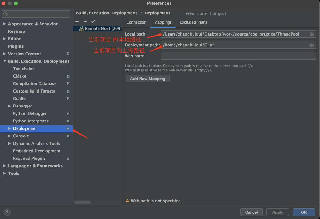This screenshot has height=219, width=320.
Task: Select CMake settings item
Action: 20,76
